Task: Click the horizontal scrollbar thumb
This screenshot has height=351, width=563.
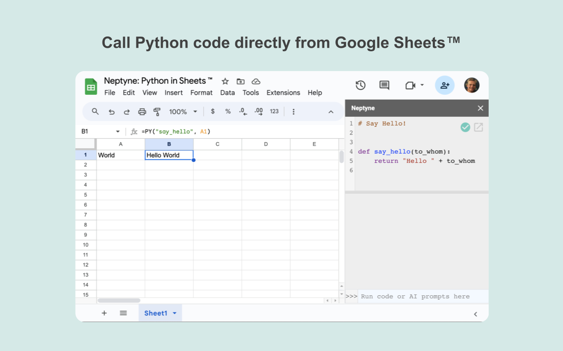Action: point(119,301)
